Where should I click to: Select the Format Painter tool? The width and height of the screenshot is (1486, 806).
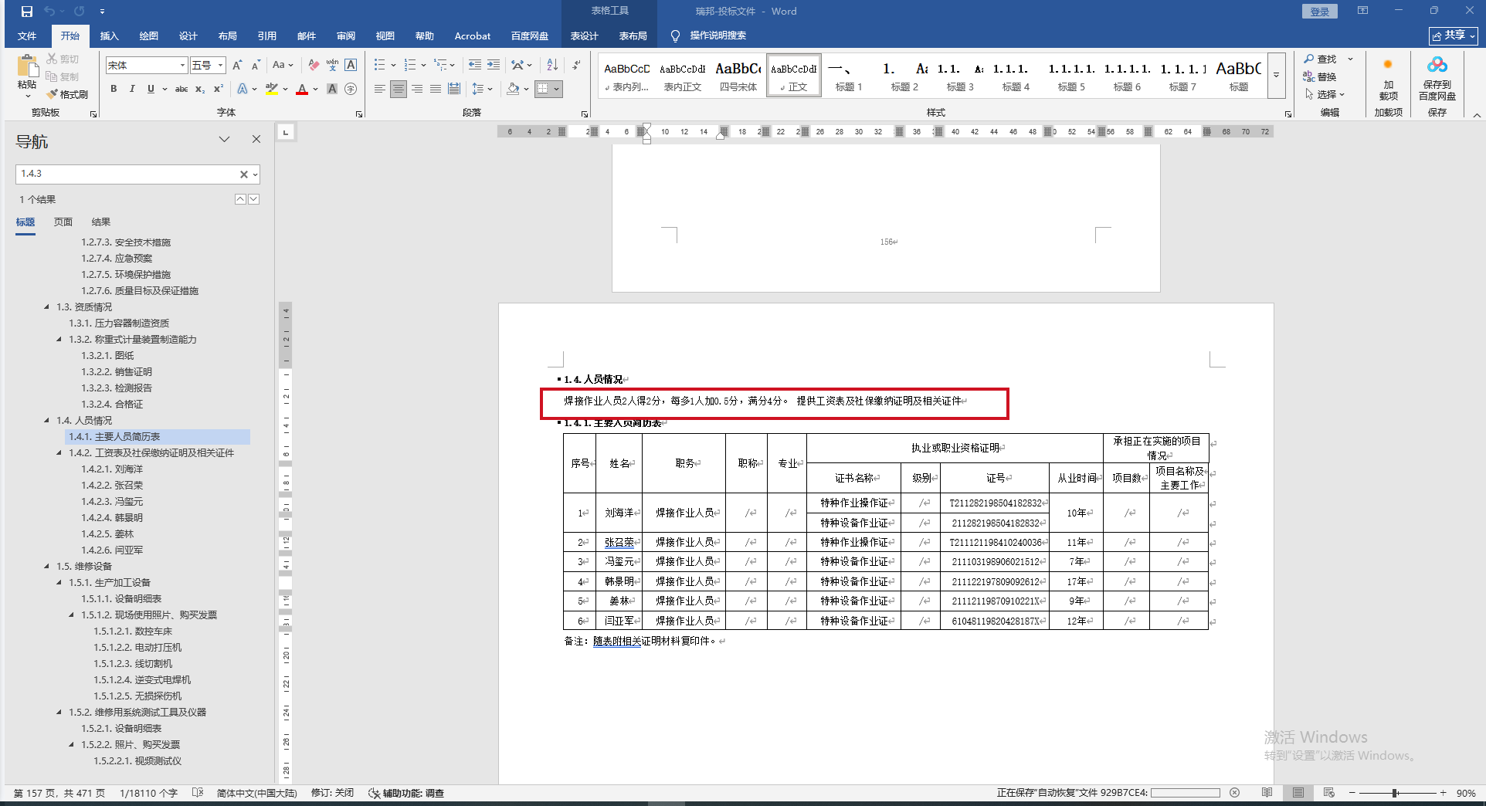click(x=67, y=94)
